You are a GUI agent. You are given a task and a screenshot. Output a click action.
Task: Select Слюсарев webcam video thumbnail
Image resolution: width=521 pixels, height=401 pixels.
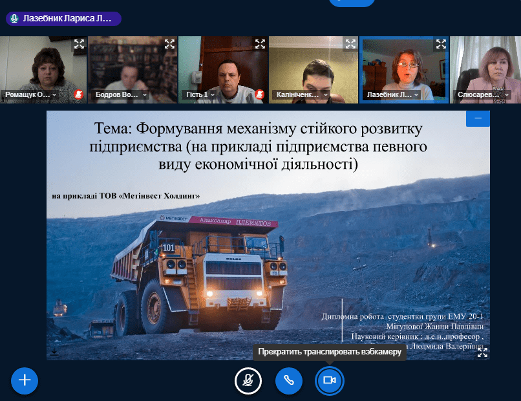point(485,70)
